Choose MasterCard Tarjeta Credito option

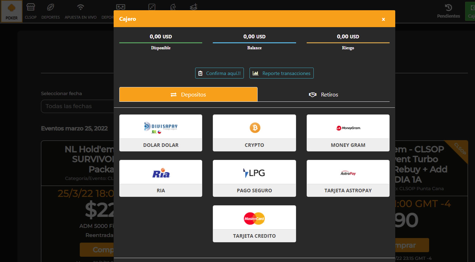(x=254, y=224)
